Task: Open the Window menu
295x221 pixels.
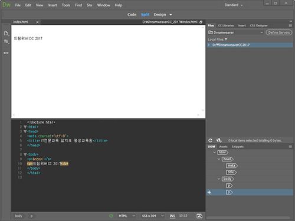Action: [x=104, y=5]
